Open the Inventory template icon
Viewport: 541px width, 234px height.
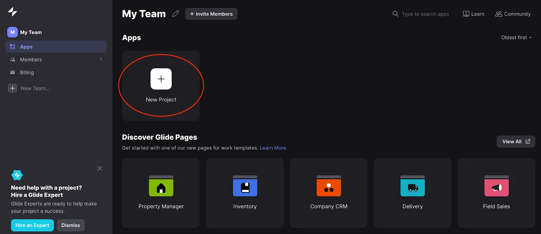[x=245, y=186]
